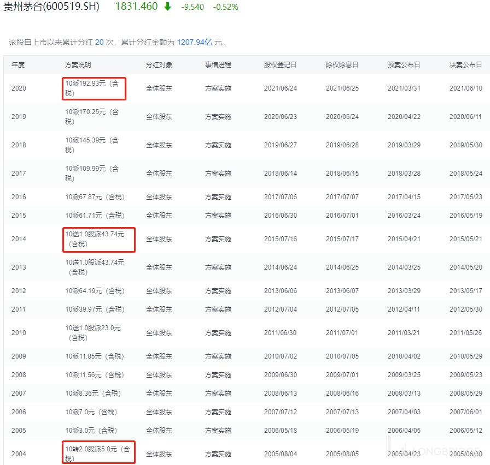Click the -0.52% change percentage
This screenshot has width=490, height=465.
coord(225,8)
